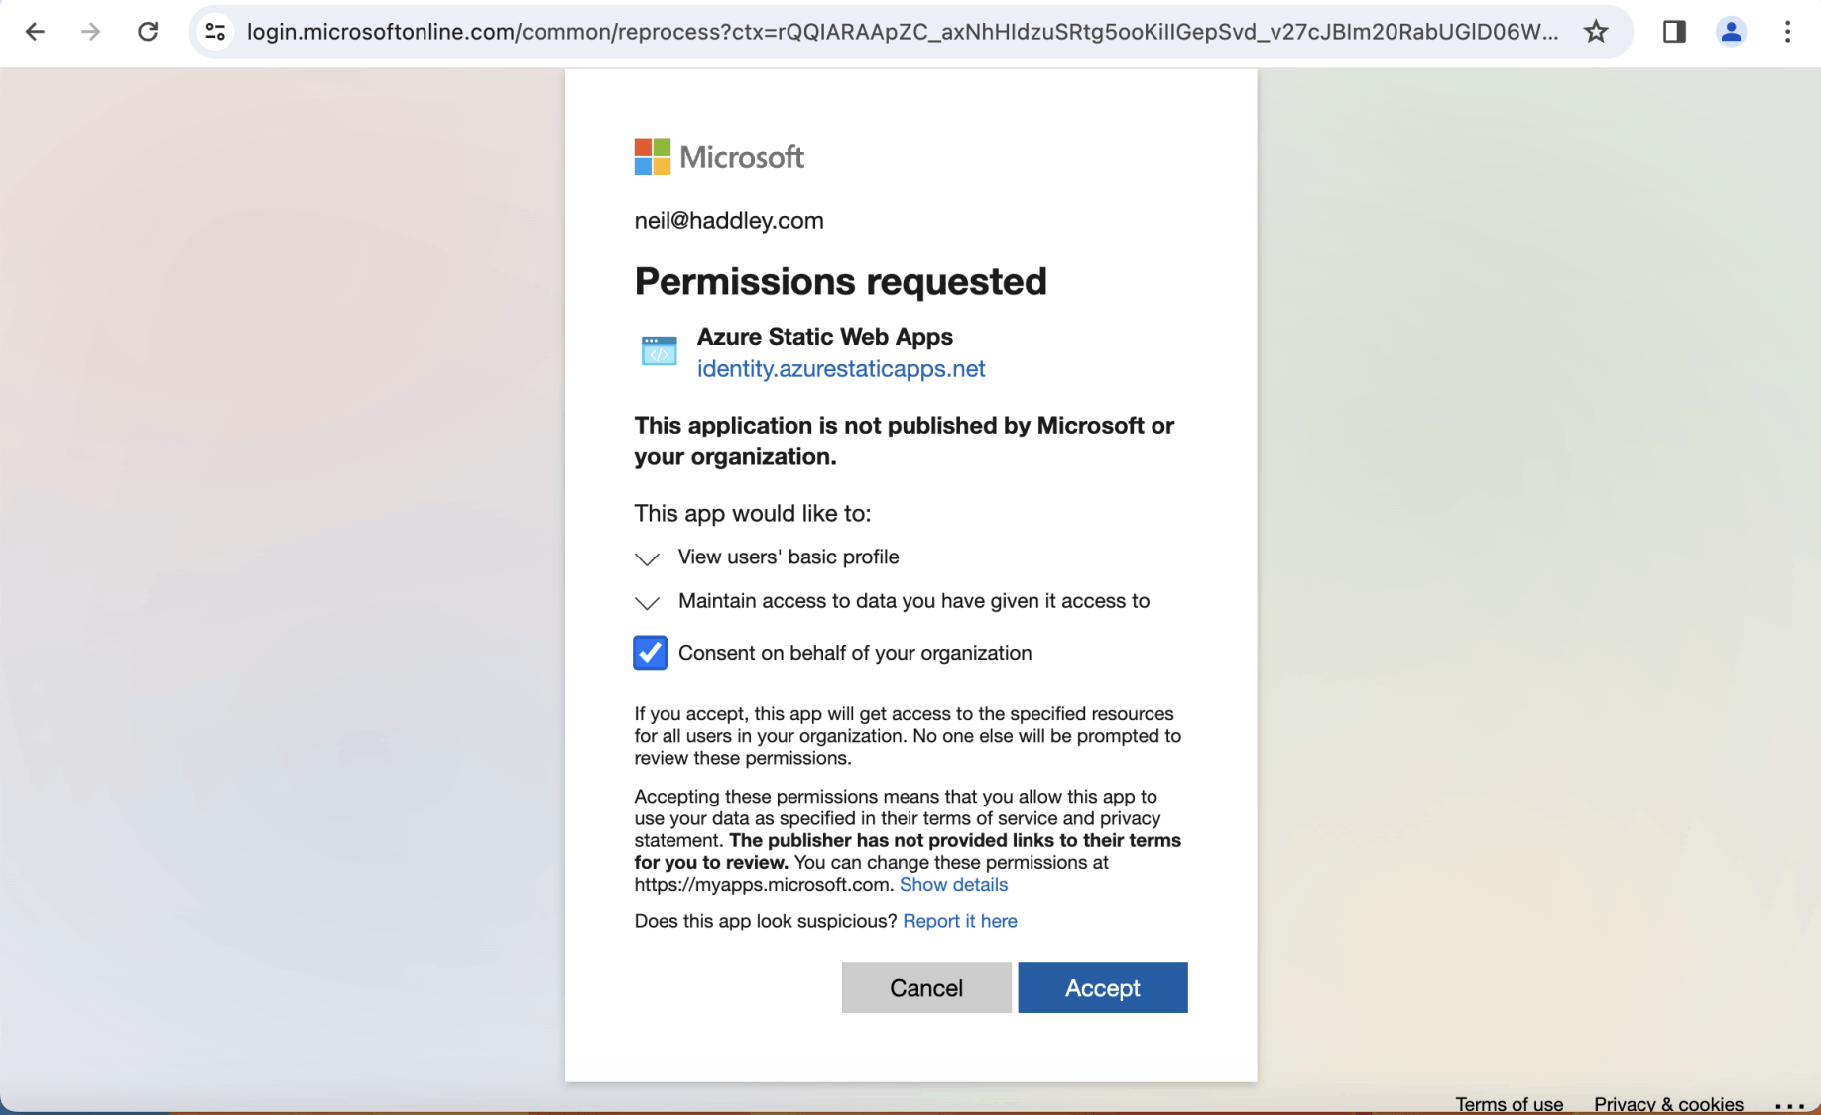Viewport: 1821px width, 1115px height.
Task: Open Chrome three-dot menu
Action: 1787,32
